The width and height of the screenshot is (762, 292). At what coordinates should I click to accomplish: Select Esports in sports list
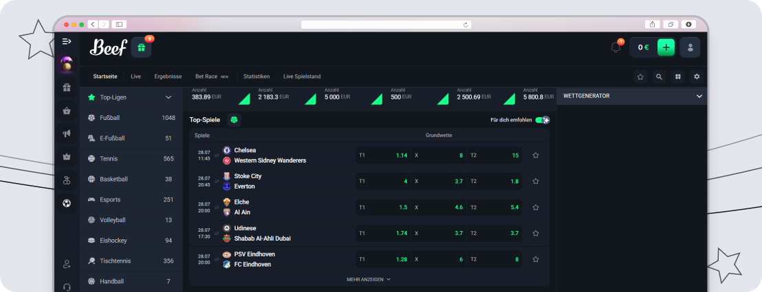click(x=131, y=199)
